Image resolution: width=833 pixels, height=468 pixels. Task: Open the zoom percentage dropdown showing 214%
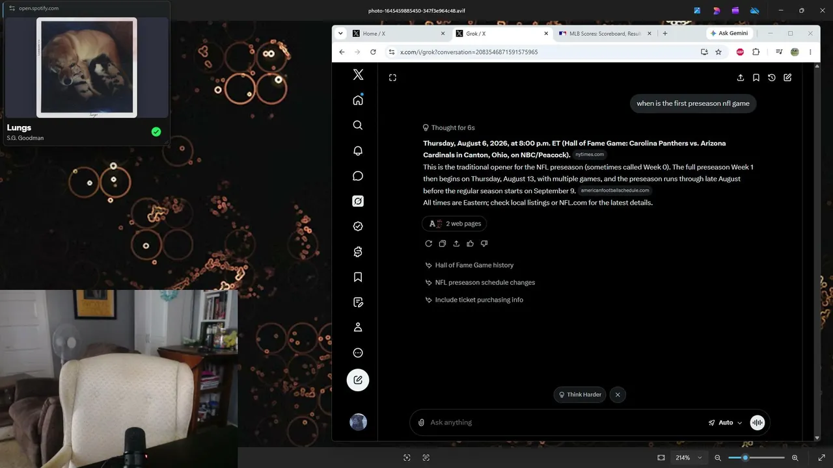click(x=689, y=458)
